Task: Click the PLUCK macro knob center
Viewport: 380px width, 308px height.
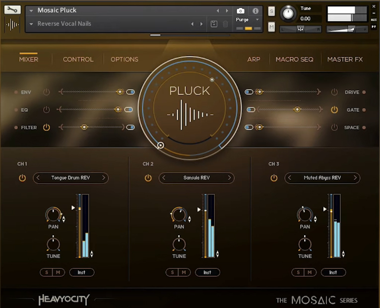Action: (190, 108)
